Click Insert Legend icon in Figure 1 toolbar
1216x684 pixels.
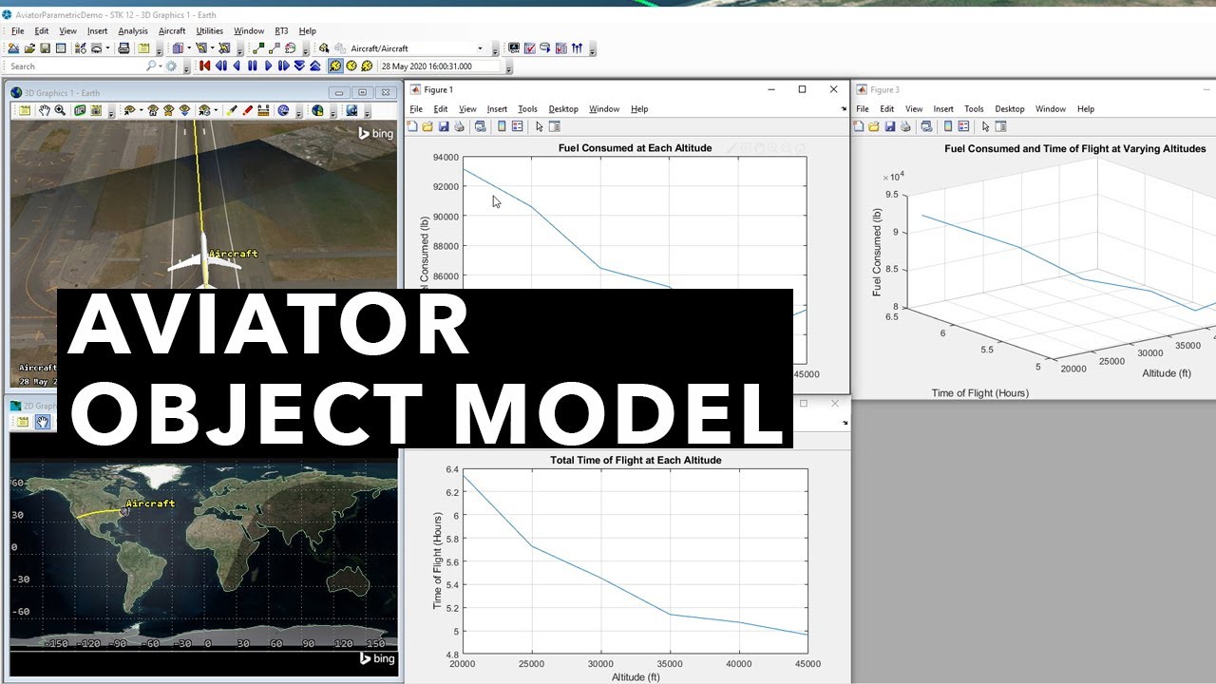517,125
